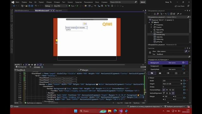
Task: Switch to Изменения Git tab
Action: [171, 45]
